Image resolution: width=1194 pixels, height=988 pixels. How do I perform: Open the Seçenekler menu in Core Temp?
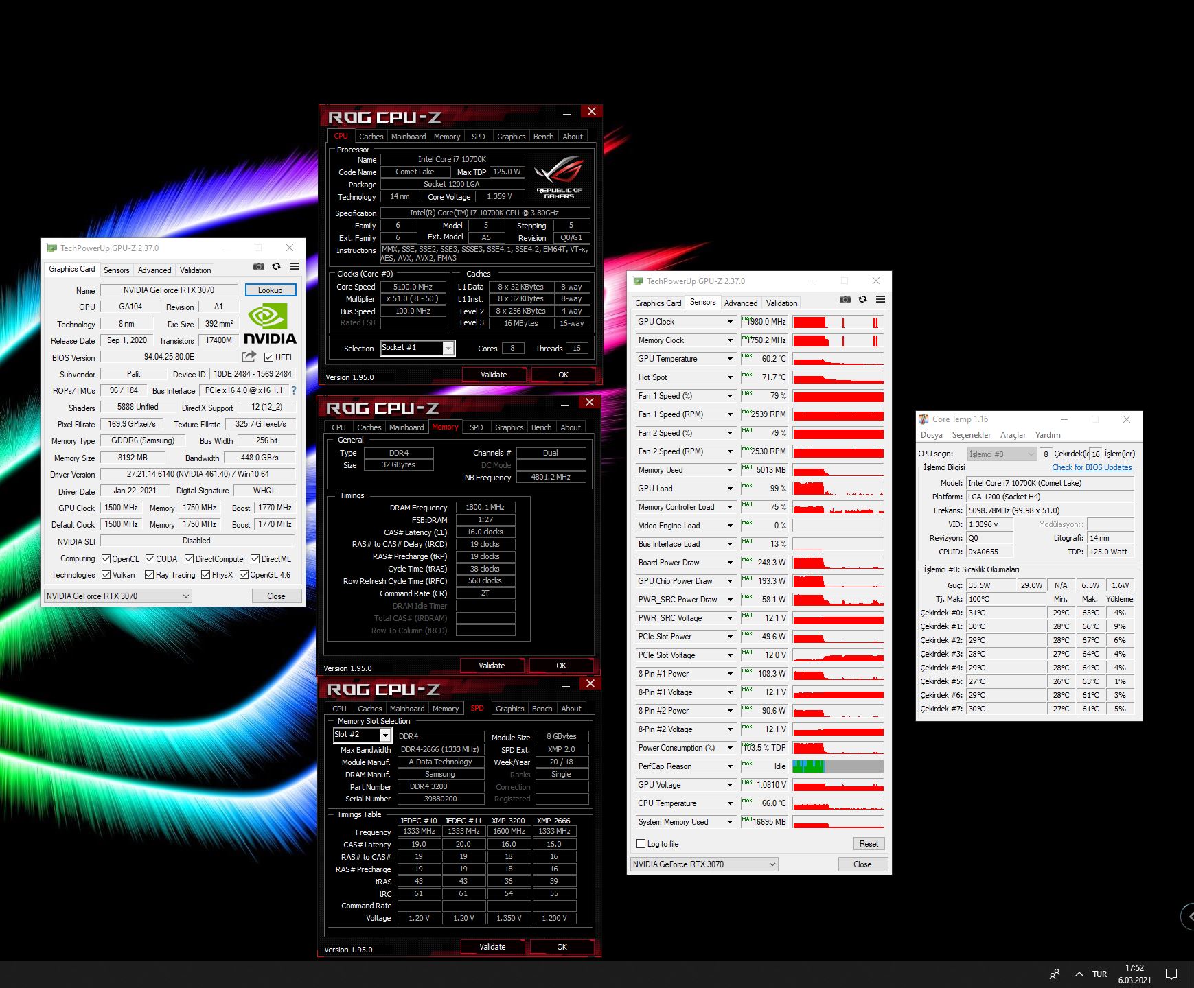point(971,435)
